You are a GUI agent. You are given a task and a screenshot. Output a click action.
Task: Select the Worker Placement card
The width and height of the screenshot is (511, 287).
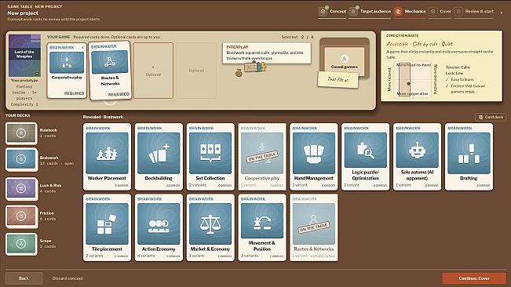click(x=107, y=157)
